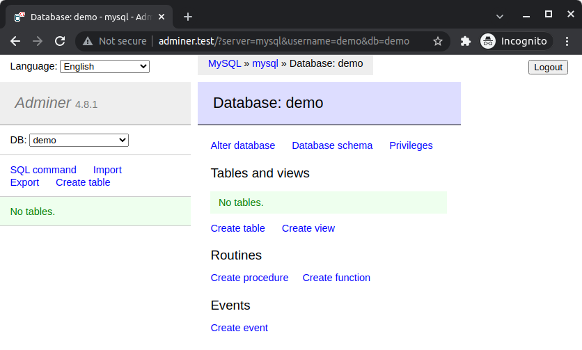This screenshot has width=582, height=350.
Task: Go back using the browser back arrow
Action: pyautogui.click(x=15, y=41)
